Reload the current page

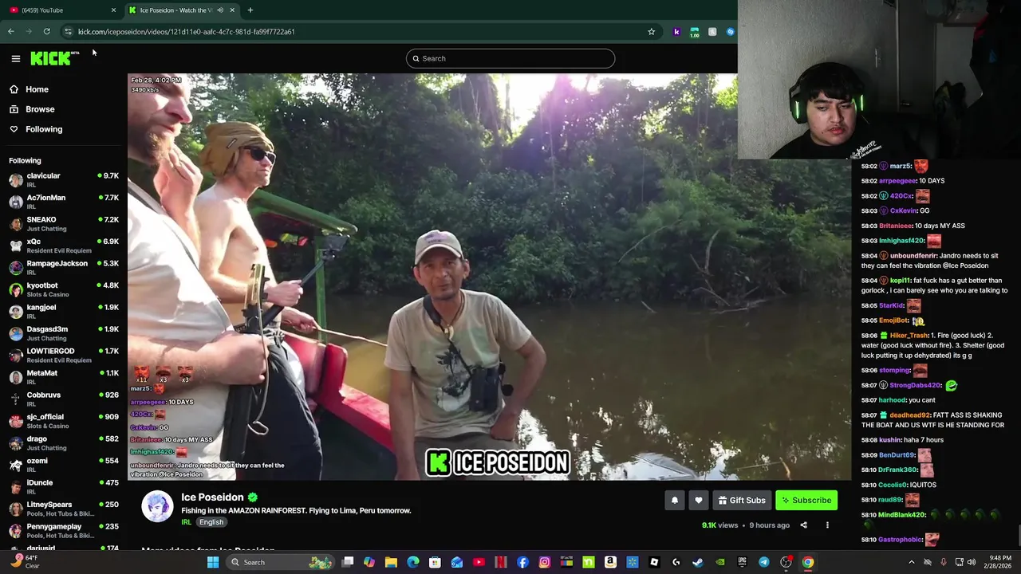coord(47,31)
